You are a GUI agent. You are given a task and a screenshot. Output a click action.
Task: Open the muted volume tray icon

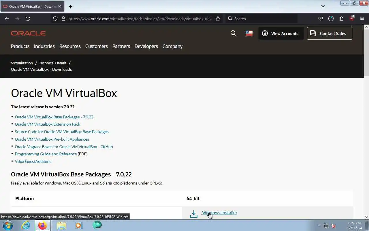click(333, 226)
